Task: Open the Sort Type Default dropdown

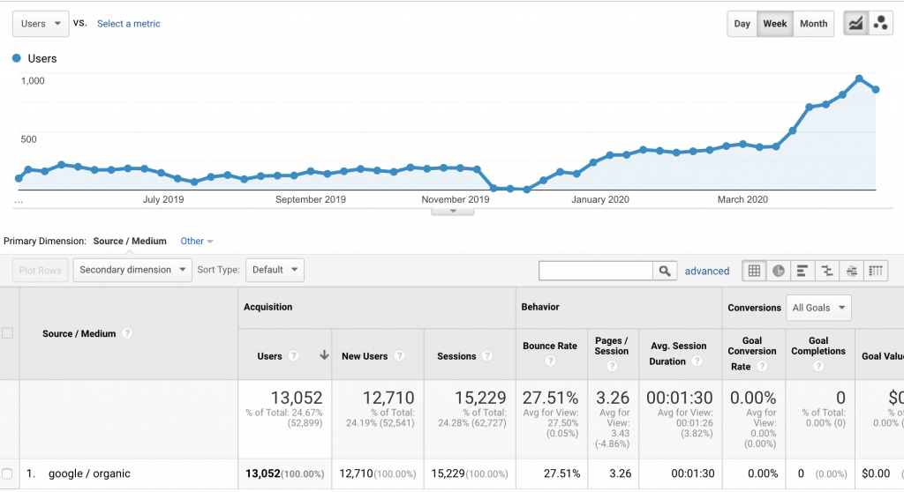Action: 275,270
